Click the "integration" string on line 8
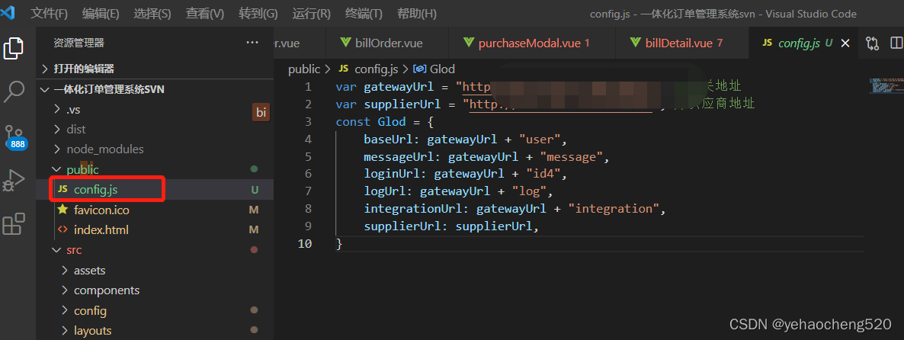Screen dimensions: 904x340 point(614,209)
